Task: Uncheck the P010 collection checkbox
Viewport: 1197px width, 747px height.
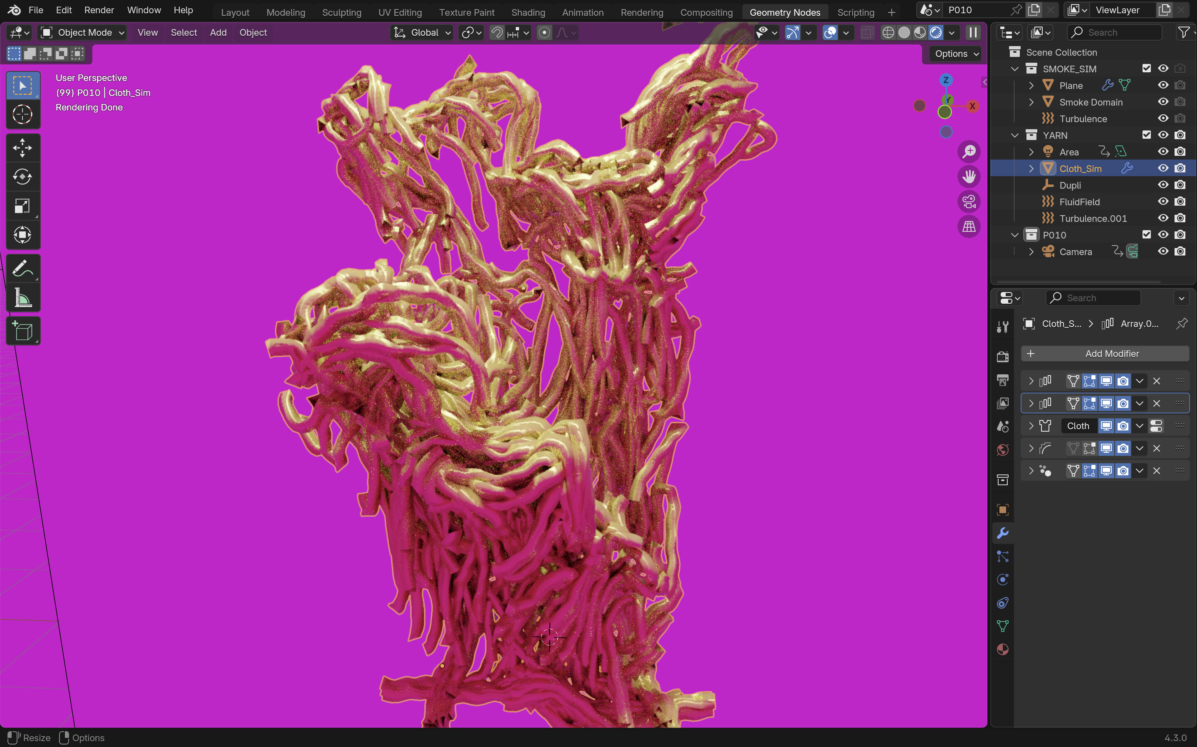Action: tap(1146, 235)
